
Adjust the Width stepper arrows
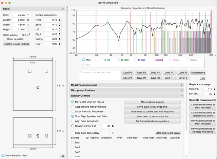click(x=28, y=25)
